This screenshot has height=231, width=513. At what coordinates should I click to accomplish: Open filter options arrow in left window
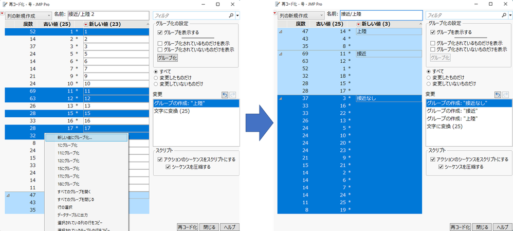237,15
